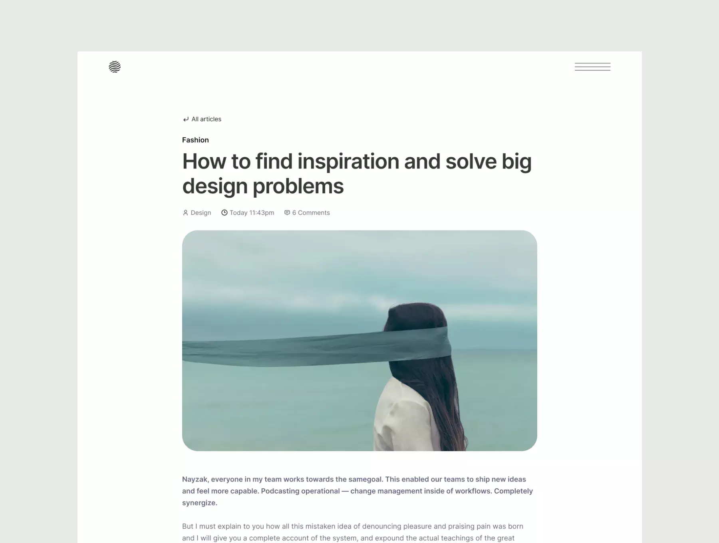Open the Fashion category label
Viewport: 719px width, 543px height.
pos(195,140)
